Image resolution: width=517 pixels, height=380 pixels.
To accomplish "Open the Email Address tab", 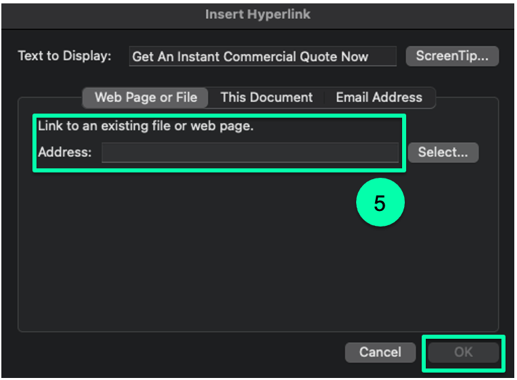I will click(x=379, y=97).
